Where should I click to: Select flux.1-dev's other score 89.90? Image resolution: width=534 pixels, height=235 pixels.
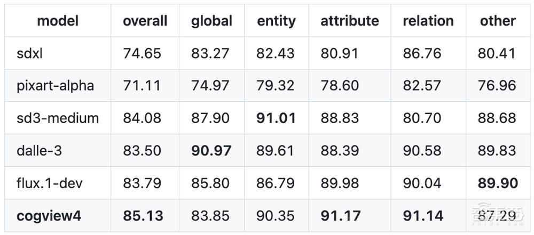point(498,183)
